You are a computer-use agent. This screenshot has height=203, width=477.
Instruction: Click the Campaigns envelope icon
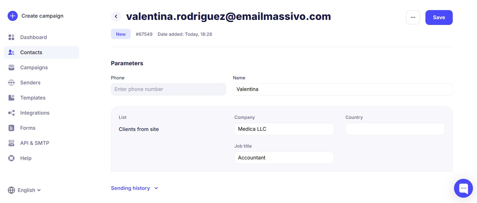[x=11, y=67]
